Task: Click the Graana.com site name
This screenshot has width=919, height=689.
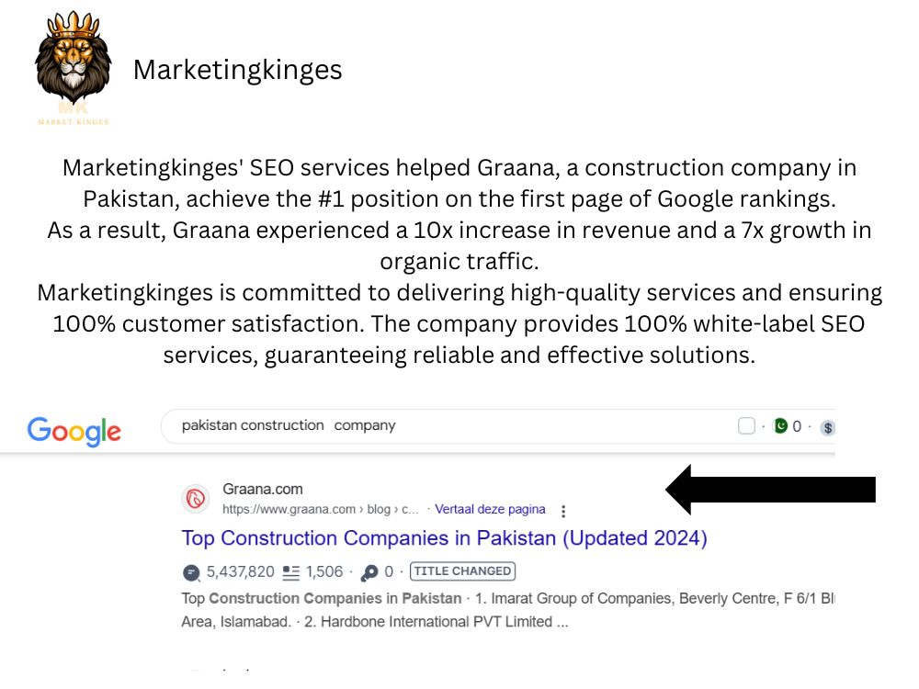Action: [x=263, y=490]
